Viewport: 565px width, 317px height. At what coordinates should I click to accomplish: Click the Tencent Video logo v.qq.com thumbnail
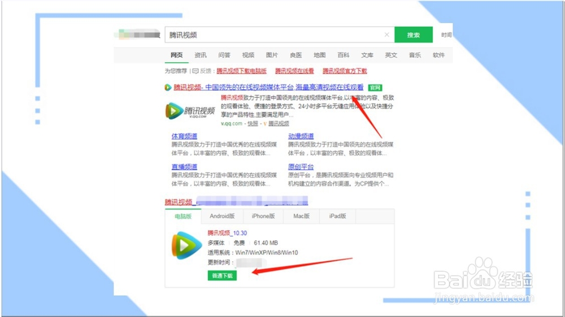[x=190, y=111]
